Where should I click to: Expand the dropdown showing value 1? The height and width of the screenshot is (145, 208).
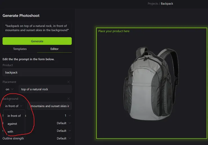[67, 115]
